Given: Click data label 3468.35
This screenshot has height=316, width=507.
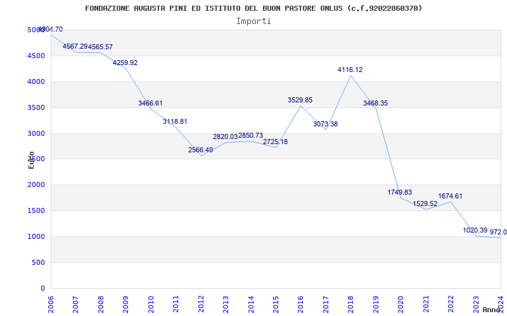Looking at the screenshot, I should 375,103.
